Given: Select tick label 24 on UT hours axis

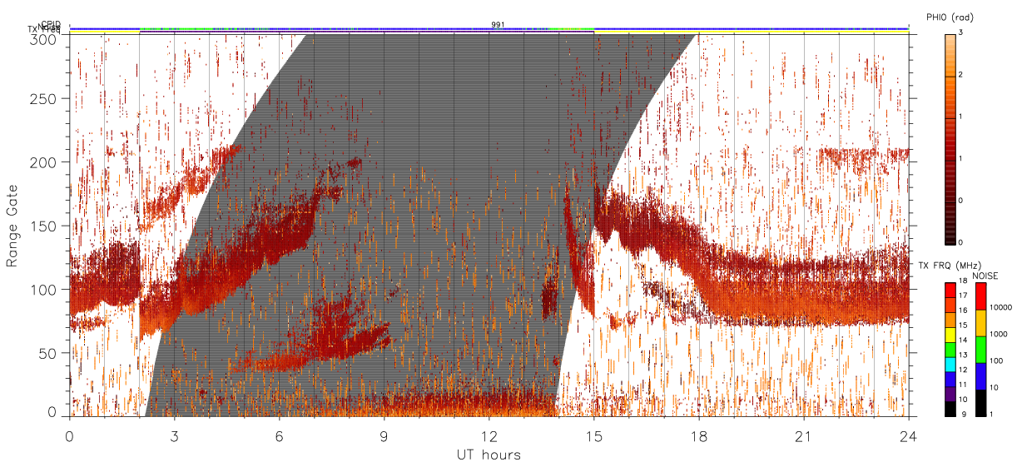Looking at the screenshot, I should tap(909, 436).
